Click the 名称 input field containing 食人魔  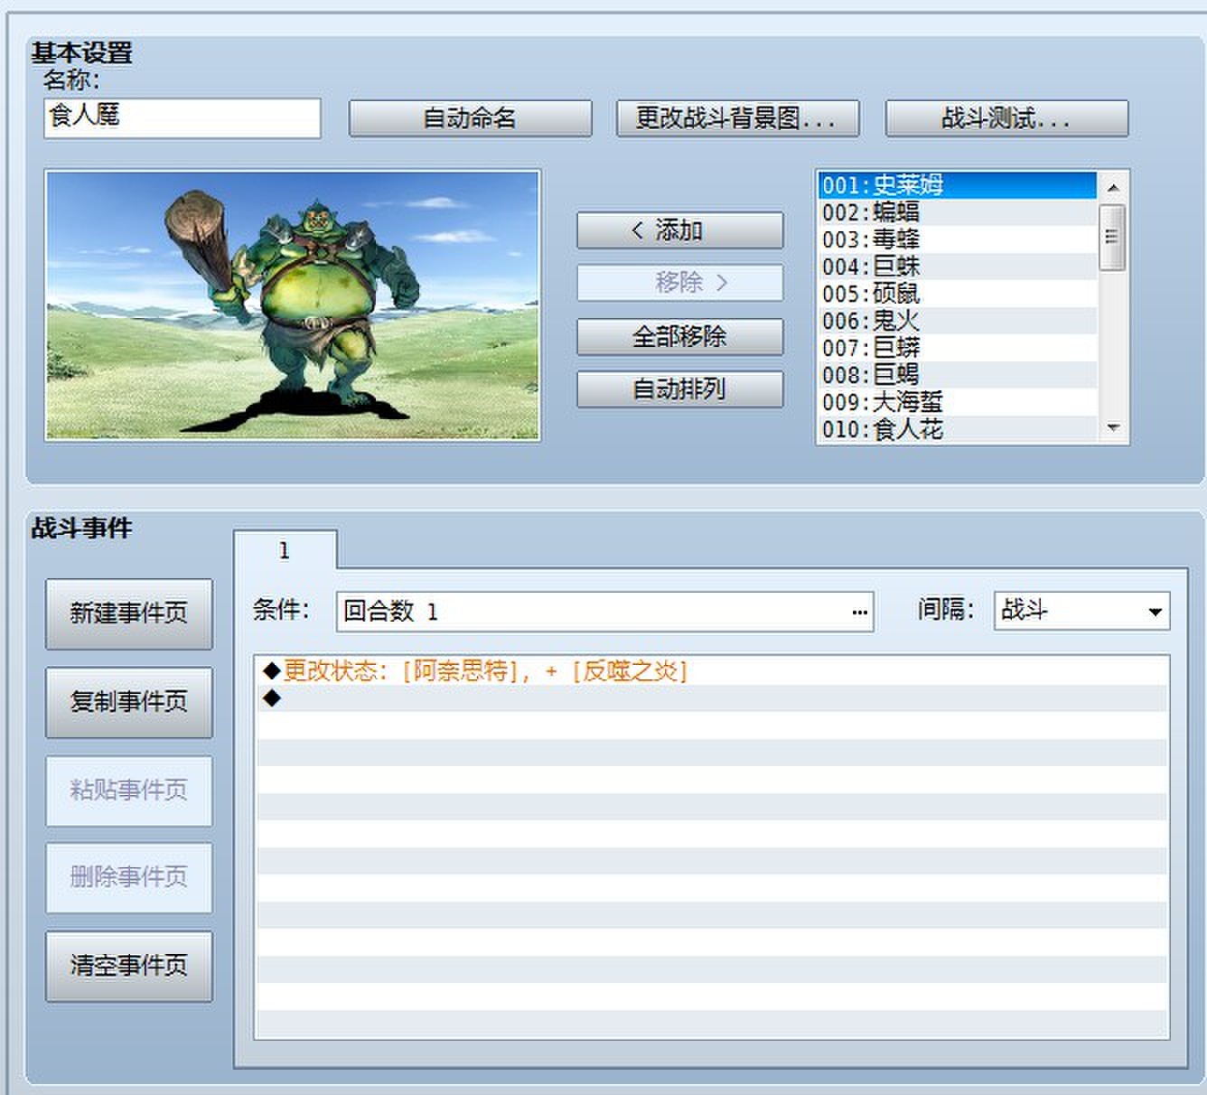[x=182, y=117]
